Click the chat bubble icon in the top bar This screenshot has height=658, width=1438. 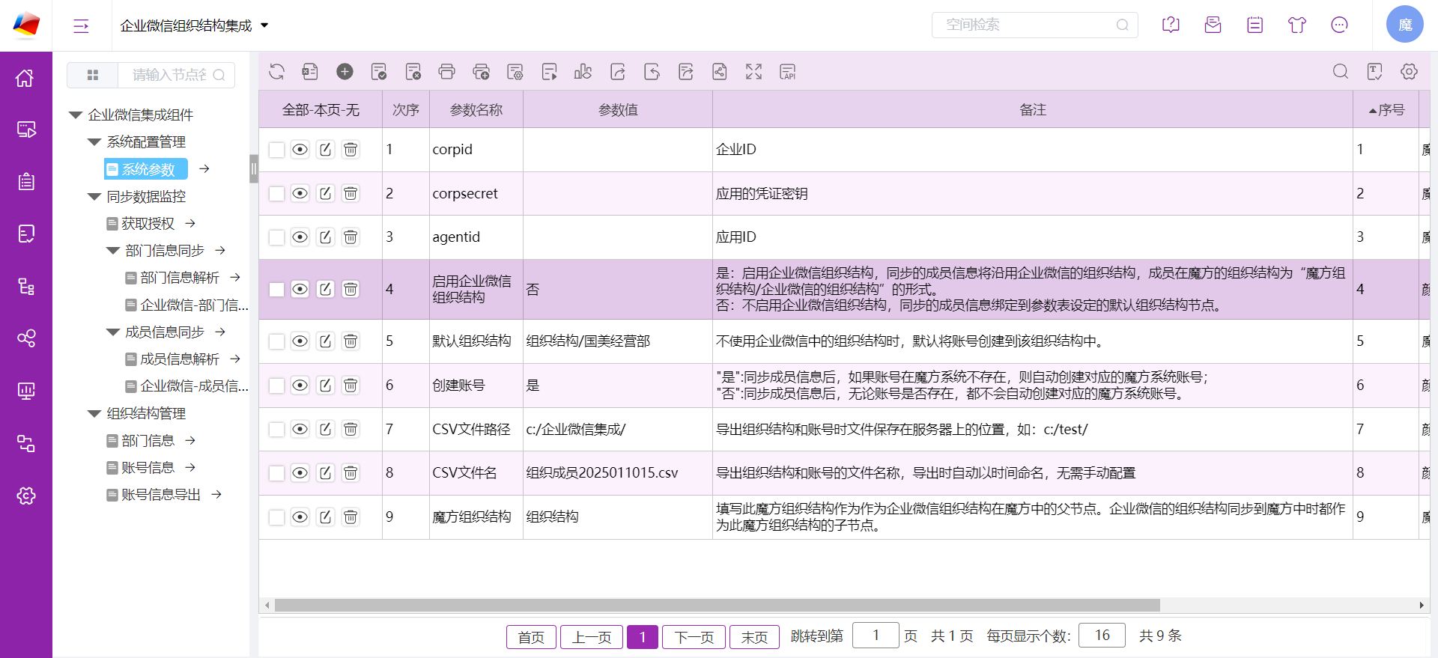click(x=1339, y=25)
